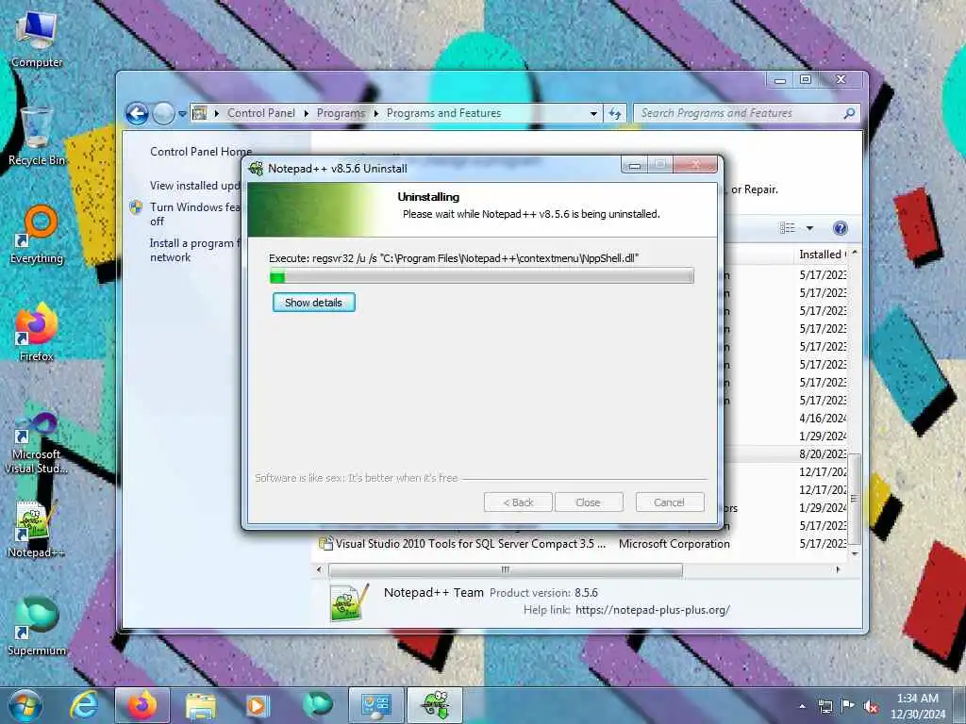966x724 pixels.
Task: Click the 4/16/2024 install date
Action: 823,418
